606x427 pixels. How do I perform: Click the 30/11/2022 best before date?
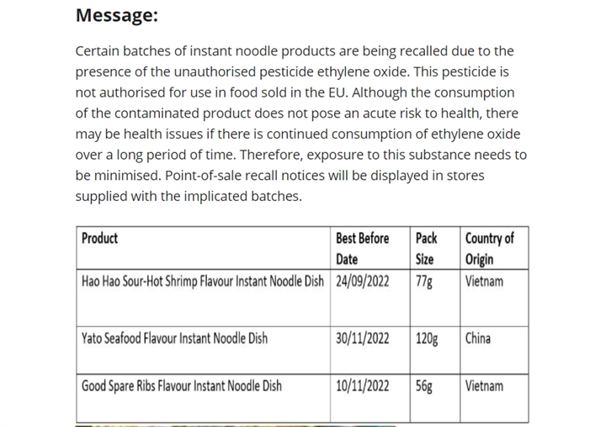tap(362, 339)
